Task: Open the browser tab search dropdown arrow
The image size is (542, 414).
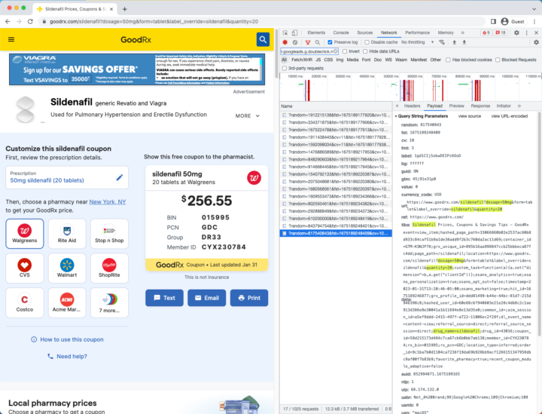Action: tap(534, 8)
